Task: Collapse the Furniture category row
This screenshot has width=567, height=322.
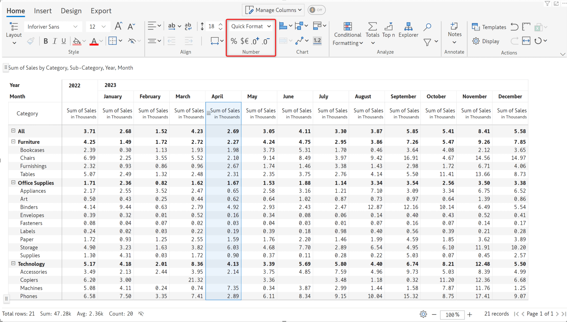Action: (13, 141)
